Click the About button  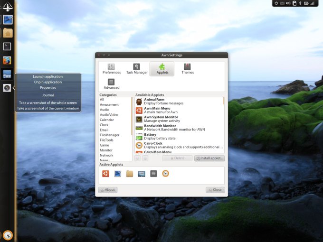(108, 190)
